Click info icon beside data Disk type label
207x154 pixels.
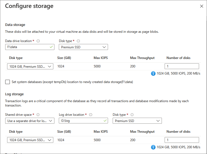pyautogui.click(x=78, y=41)
